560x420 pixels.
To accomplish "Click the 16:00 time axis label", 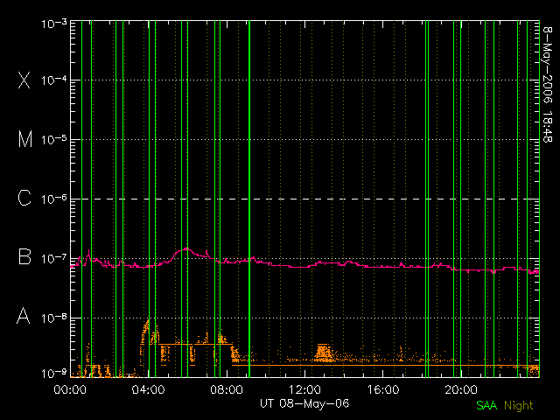I will pos(383,389).
